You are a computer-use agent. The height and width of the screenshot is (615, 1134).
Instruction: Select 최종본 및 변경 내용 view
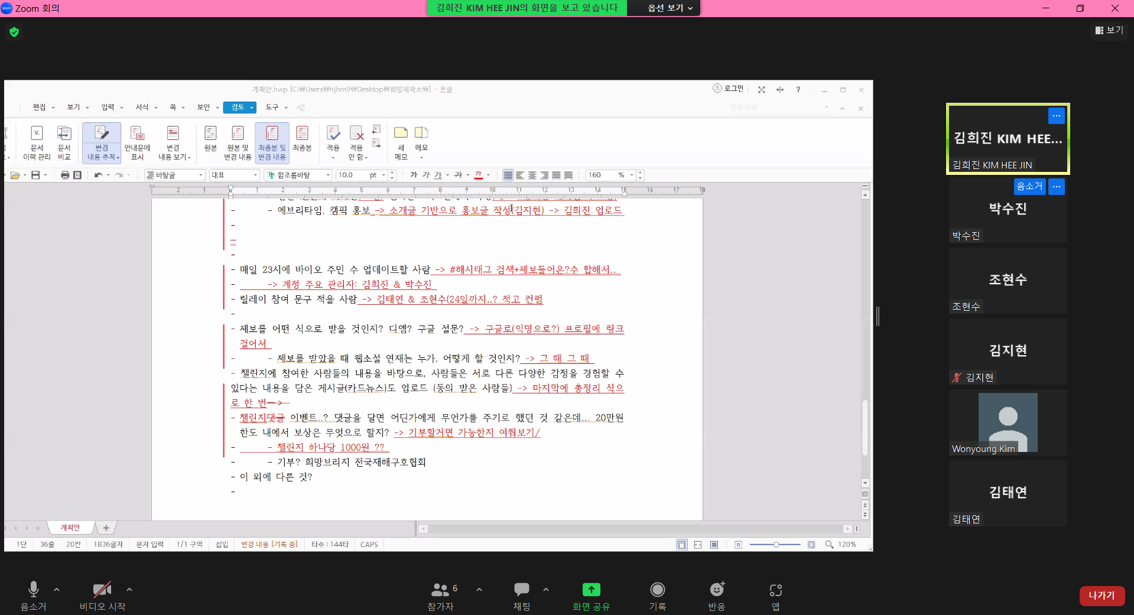[272, 143]
